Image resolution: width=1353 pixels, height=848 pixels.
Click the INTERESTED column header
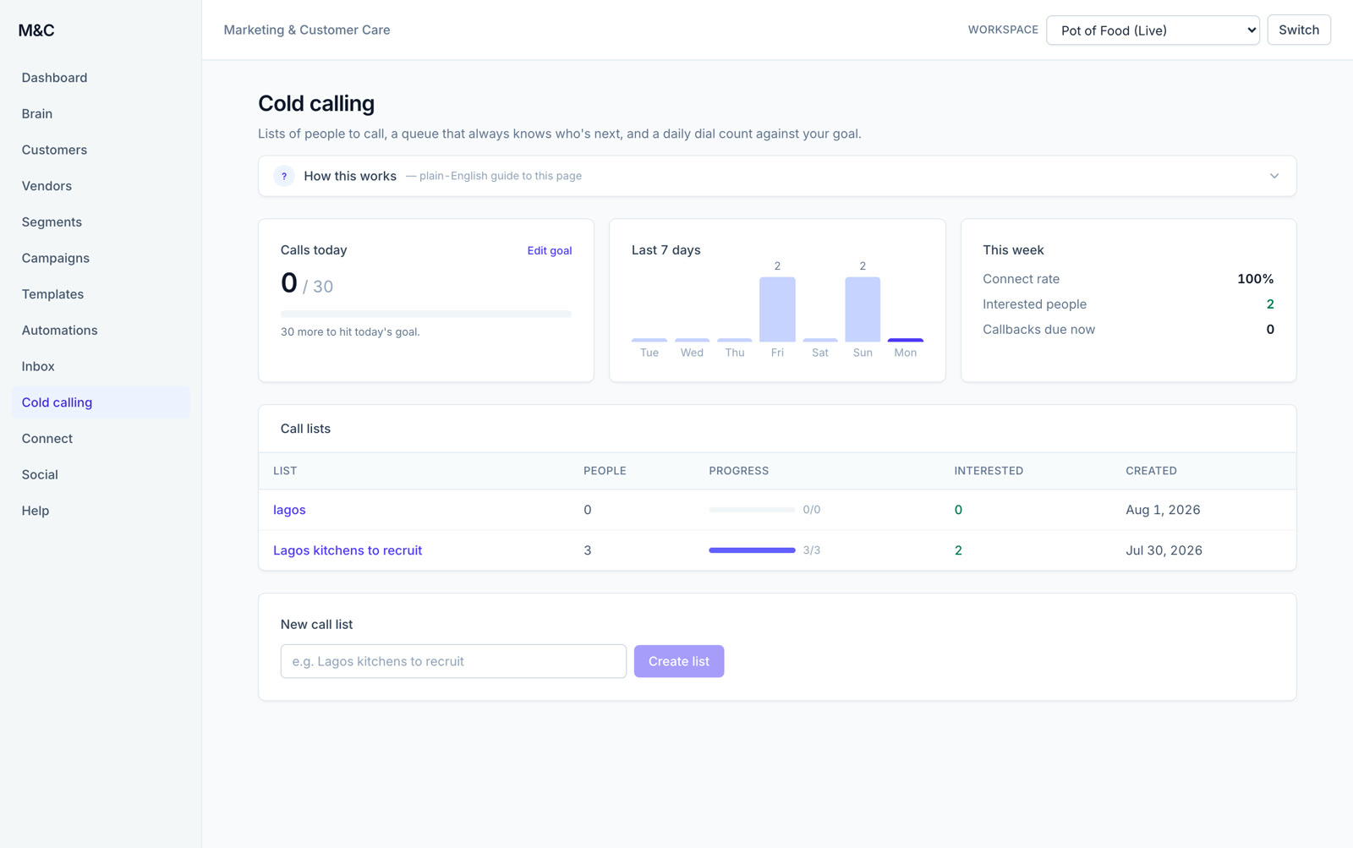(989, 471)
